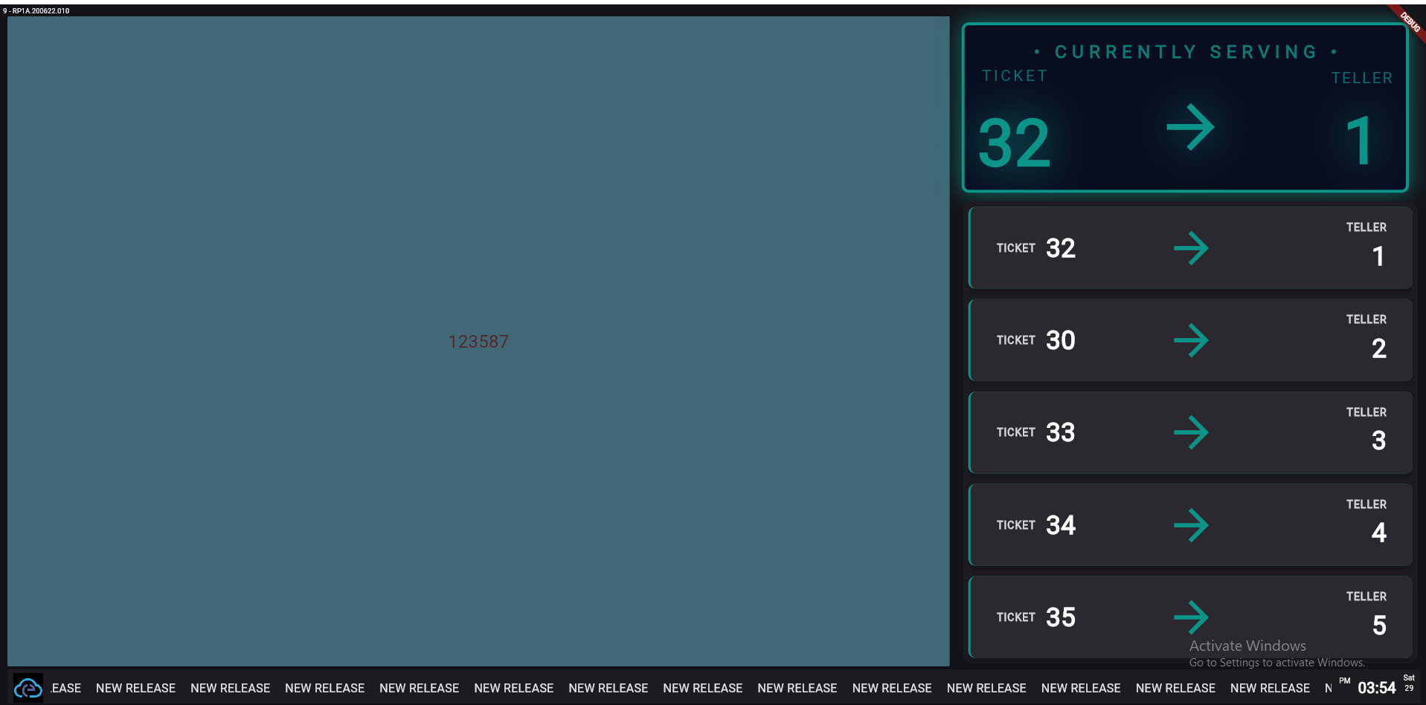The width and height of the screenshot is (1426, 705).
Task: Click ticket number 30 in the list
Action: (1061, 340)
